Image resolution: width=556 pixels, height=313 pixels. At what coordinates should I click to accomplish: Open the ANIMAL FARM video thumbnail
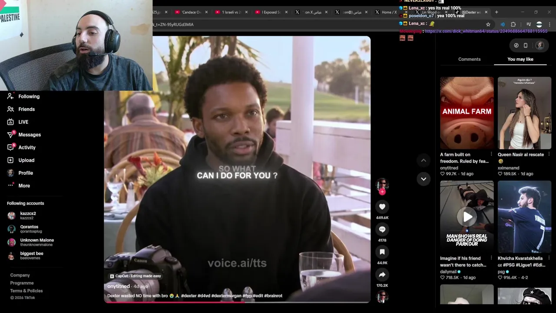coord(467,113)
